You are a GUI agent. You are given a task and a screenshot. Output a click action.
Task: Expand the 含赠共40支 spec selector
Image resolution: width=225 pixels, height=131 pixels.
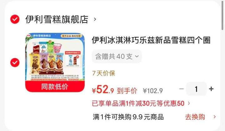[x=117, y=56]
